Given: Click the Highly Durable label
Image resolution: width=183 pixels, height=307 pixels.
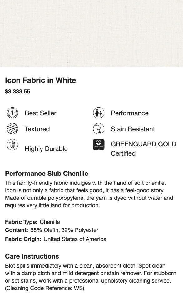Looking at the screenshot, I should click(46, 149).
